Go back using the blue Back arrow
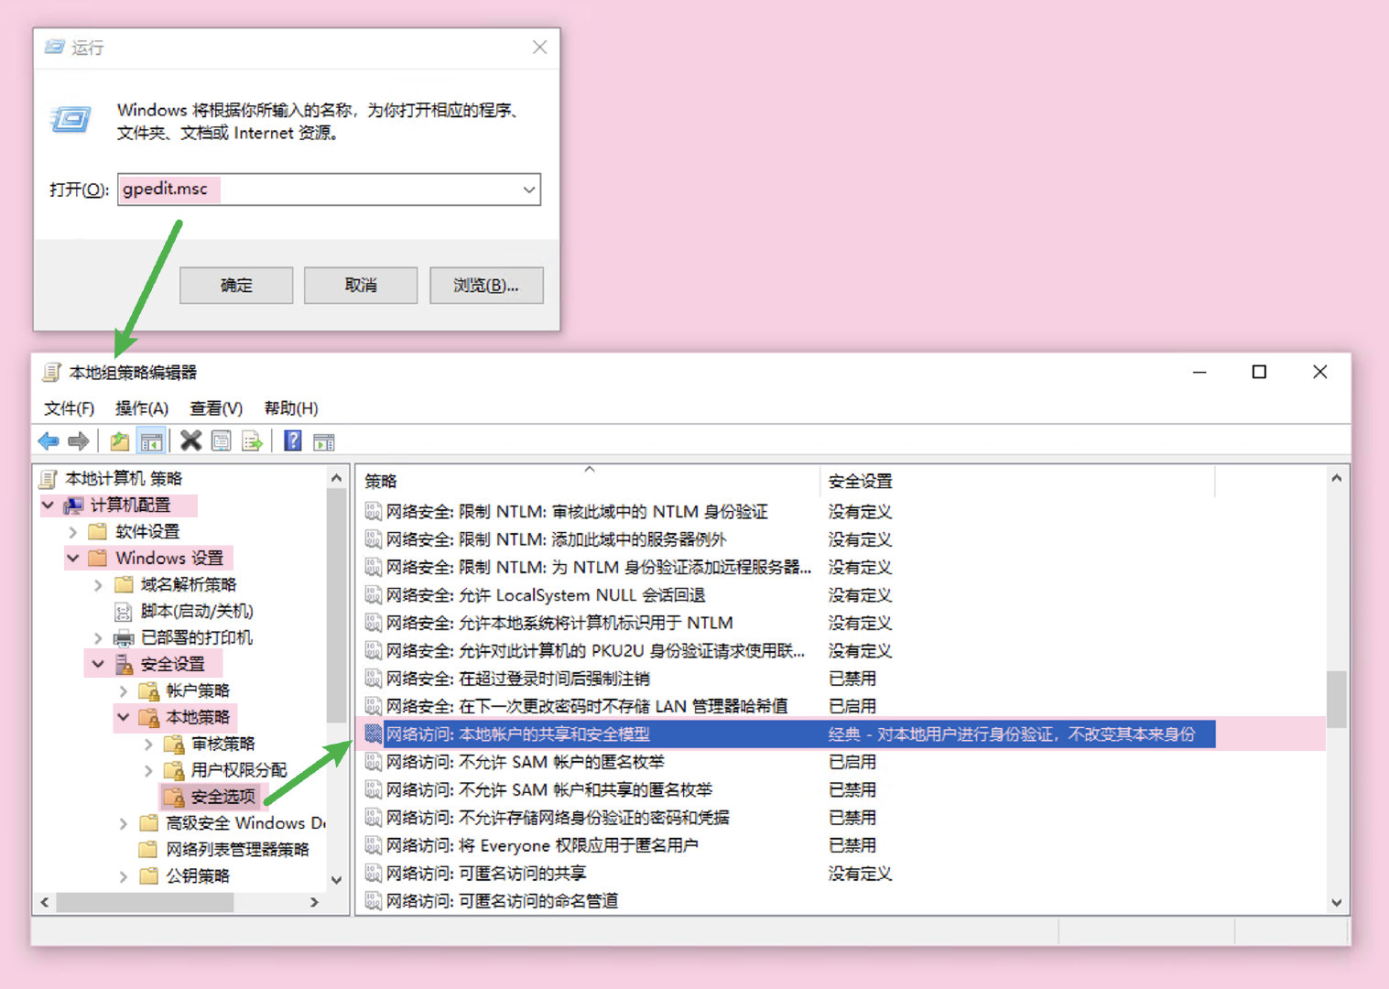1389x989 pixels. [49, 441]
